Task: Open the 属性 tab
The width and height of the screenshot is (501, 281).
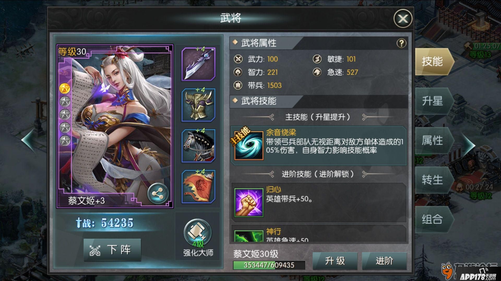Action: tap(433, 140)
